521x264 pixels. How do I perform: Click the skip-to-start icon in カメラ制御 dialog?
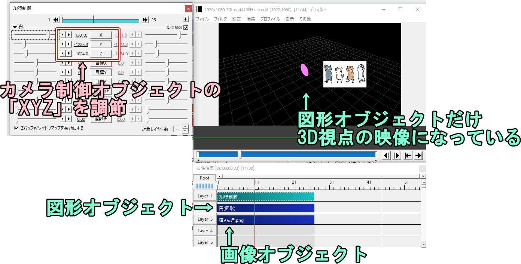click(55, 19)
